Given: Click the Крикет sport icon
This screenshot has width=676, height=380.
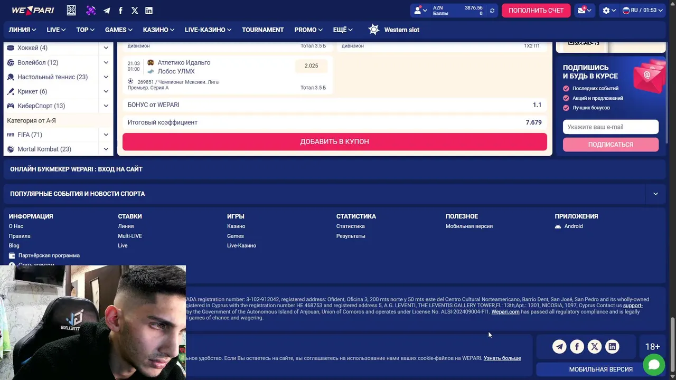Looking at the screenshot, I should [11, 91].
